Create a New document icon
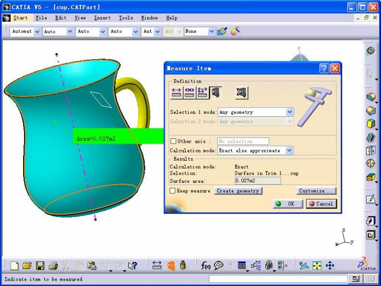381x286 pixels. point(14,266)
